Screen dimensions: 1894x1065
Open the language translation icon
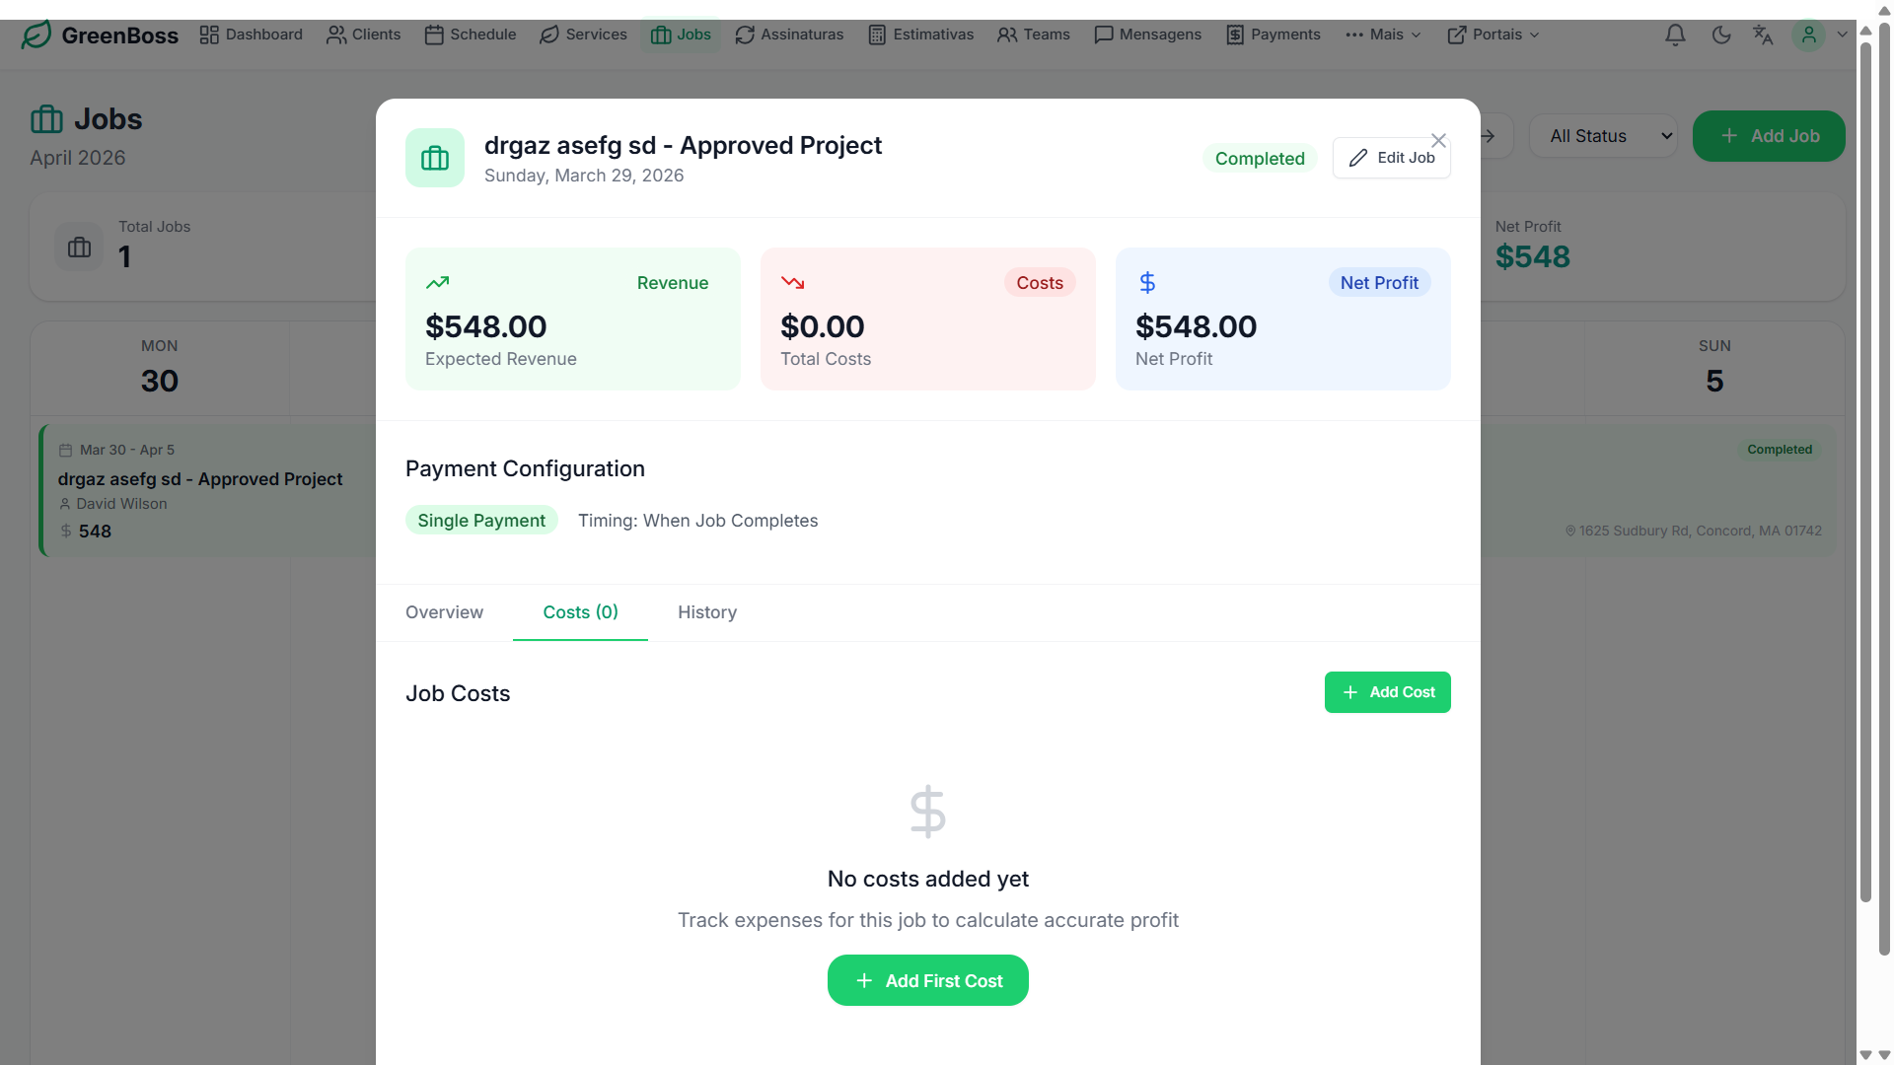[x=1764, y=35]
